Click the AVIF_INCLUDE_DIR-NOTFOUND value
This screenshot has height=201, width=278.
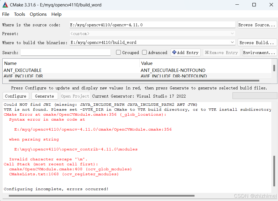click(174, 76)
